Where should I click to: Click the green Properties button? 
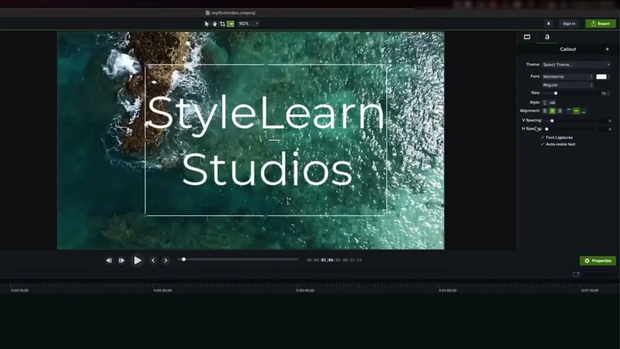click(598, 261)
